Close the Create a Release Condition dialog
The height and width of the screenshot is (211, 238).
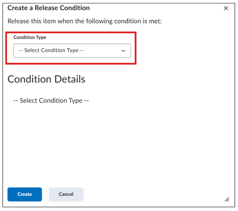[226, 8]
